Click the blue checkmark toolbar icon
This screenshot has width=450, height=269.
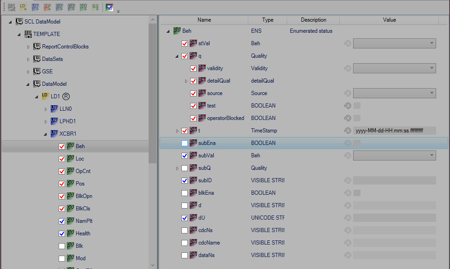coord(109,7)
